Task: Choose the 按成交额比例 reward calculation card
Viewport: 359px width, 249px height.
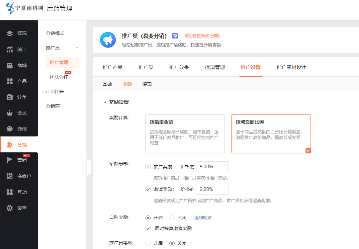Action: (x=271, y=134)
